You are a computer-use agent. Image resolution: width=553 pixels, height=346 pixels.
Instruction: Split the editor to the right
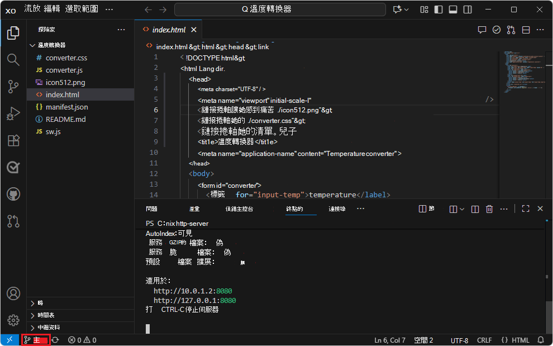pyautogui.click(x=526, y=30)
